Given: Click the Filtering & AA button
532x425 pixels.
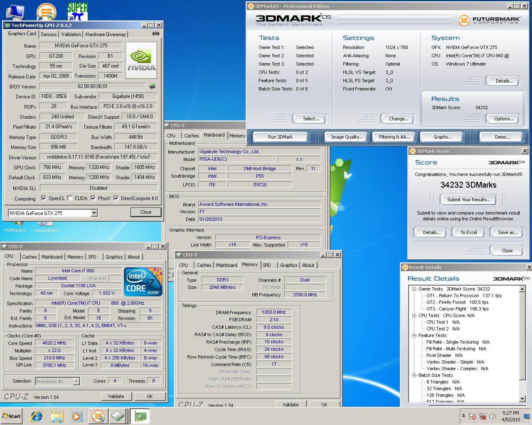Looking at the screenshot, I should coord(394,137).
